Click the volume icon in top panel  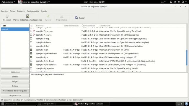pos(179,2)
